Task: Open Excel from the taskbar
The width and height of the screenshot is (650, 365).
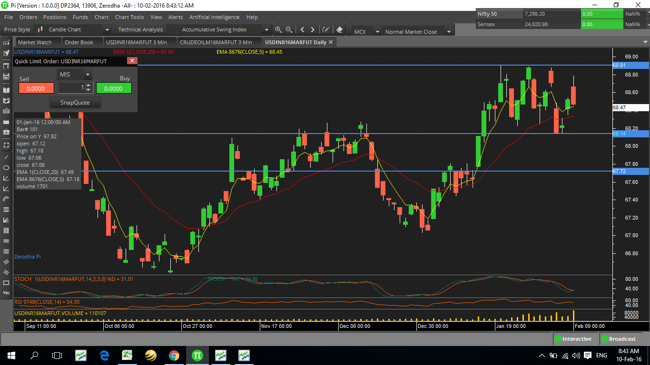Action: [127, 355]
